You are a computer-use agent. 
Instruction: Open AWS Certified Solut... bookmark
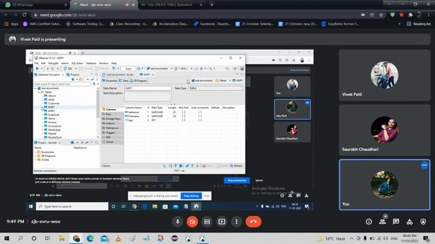[x=42, y=24]
